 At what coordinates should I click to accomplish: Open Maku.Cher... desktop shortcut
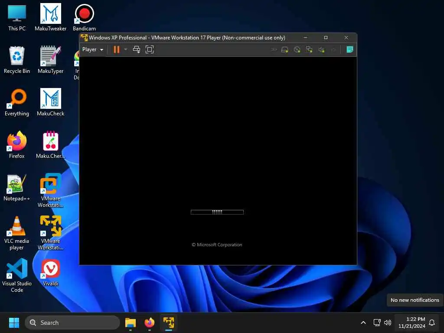pyautogui.click(x=50, y=145)
